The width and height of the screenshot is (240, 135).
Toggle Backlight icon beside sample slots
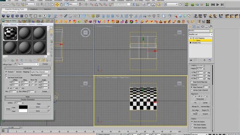coord(51,31)
